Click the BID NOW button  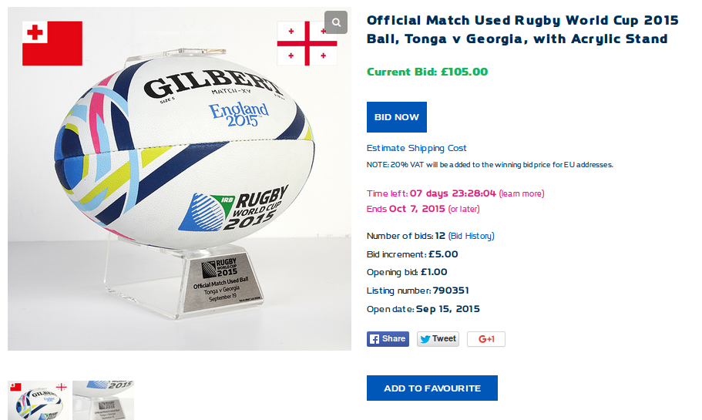point(397,117)
